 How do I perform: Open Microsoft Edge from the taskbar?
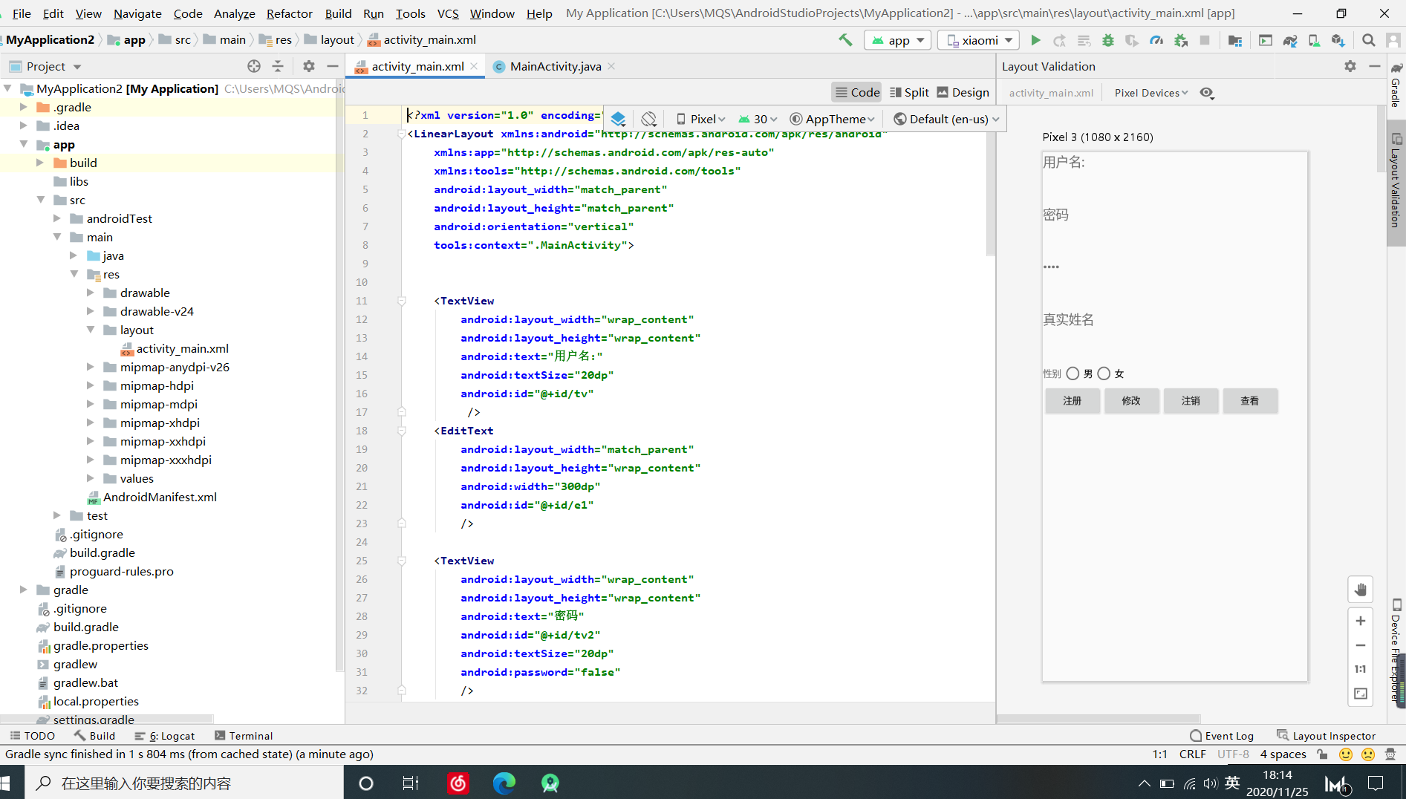click(x=504, y=783)
